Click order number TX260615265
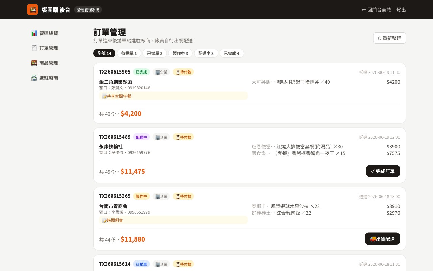This screenshot has height=271, width=433. point(115,196)
